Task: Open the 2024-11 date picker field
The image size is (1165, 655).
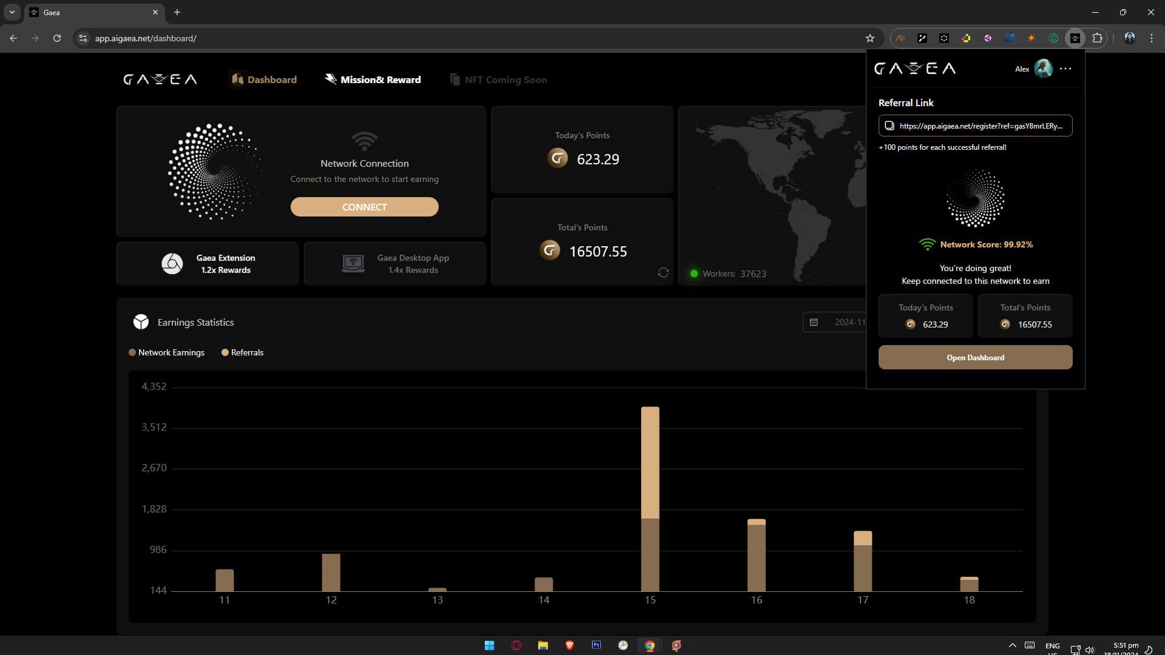Action: click(835, 322)
